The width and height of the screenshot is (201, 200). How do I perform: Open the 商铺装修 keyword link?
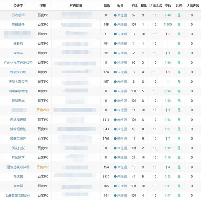pos(18,25)
